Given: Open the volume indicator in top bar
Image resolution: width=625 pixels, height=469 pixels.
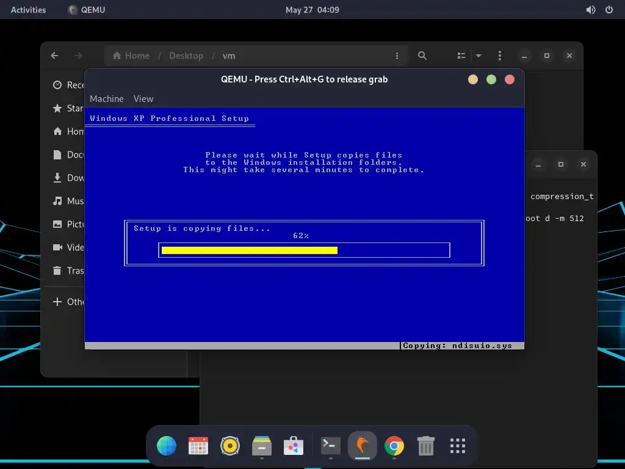Looking at the screenshot, I should click(x=591, y=10).
